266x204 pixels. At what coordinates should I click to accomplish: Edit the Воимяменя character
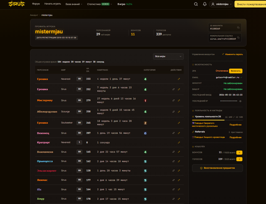click(179, 152)
